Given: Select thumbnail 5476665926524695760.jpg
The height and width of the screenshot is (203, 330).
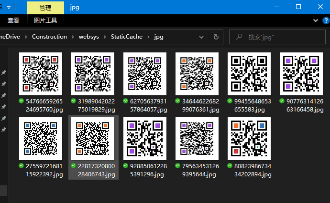Looking at the screenshot, I should point(41,74).
